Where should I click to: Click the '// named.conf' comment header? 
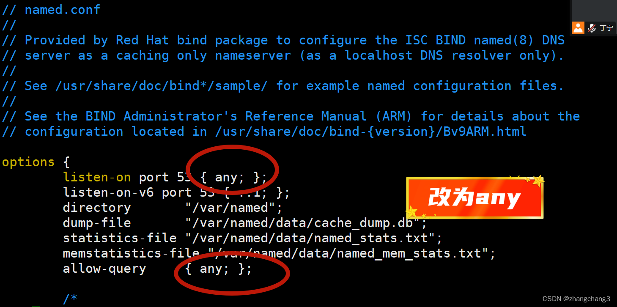click(51, 10)
